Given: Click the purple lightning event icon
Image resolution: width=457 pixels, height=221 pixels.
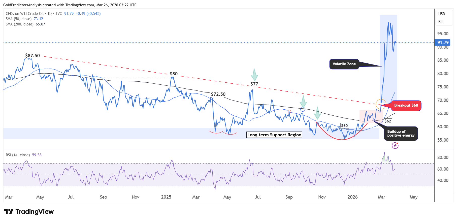Looking at the screenshot, I should click(x=395, y=145).
